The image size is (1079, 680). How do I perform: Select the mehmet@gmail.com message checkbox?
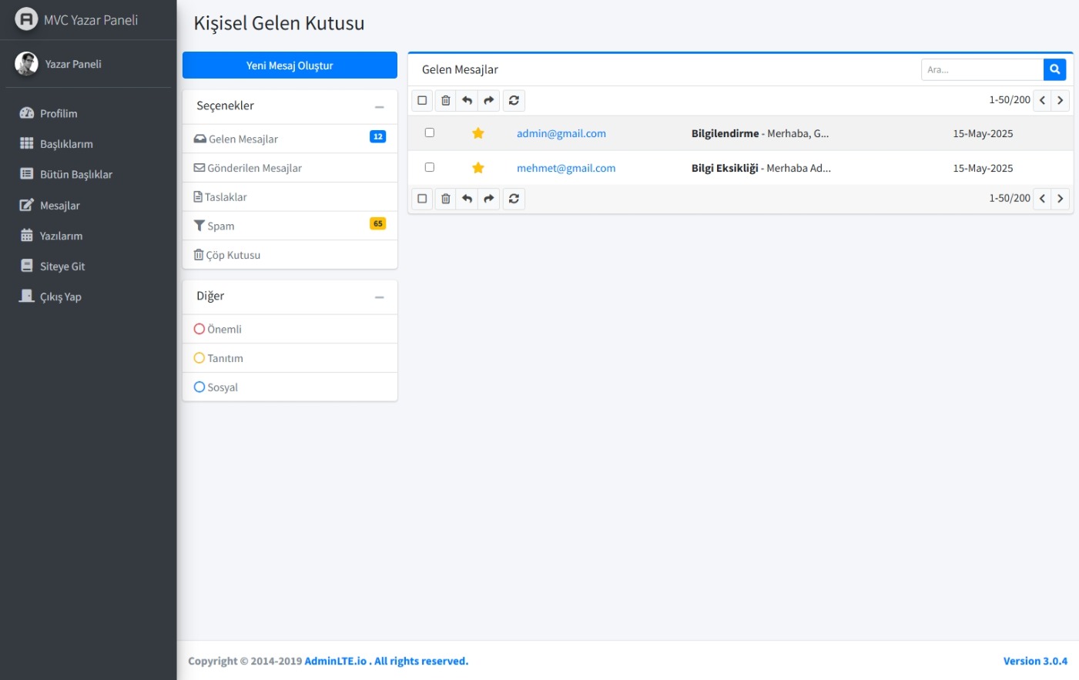coord(430,167)
